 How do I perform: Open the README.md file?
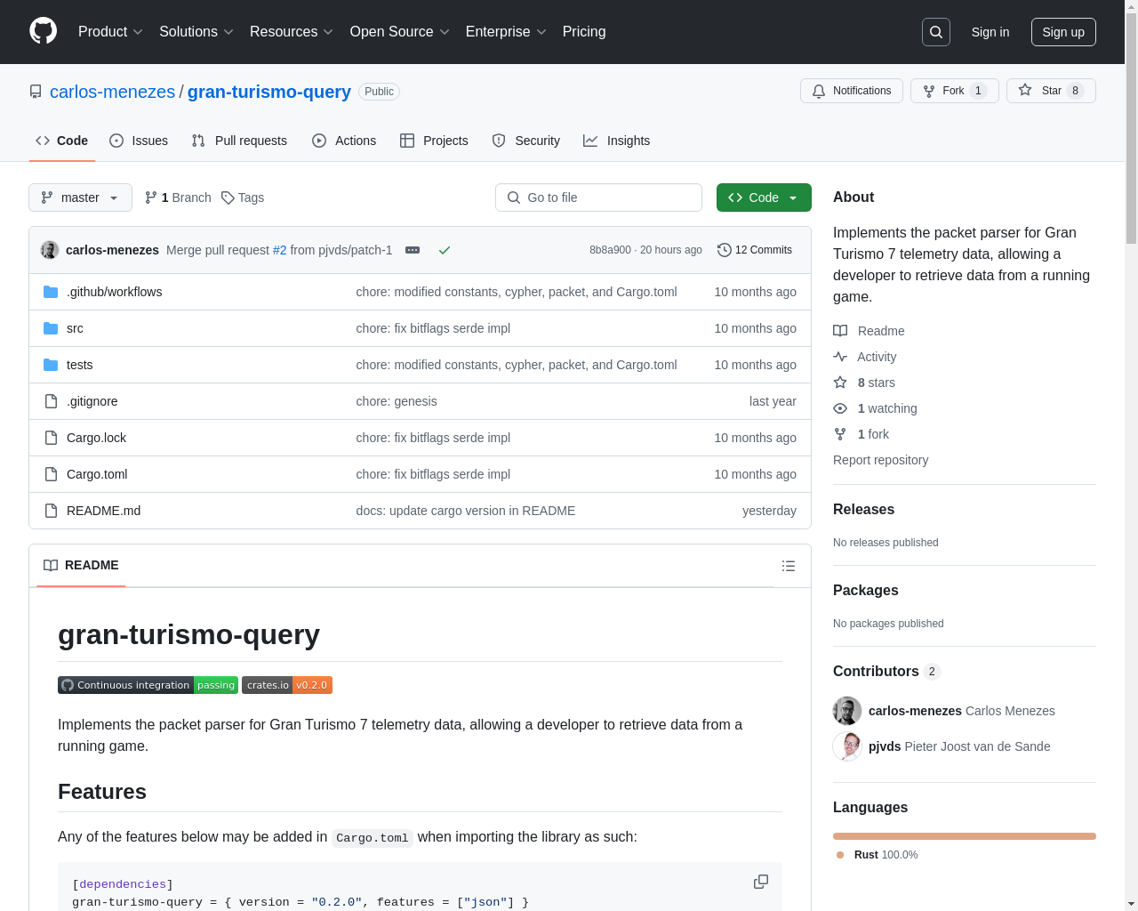103,511
